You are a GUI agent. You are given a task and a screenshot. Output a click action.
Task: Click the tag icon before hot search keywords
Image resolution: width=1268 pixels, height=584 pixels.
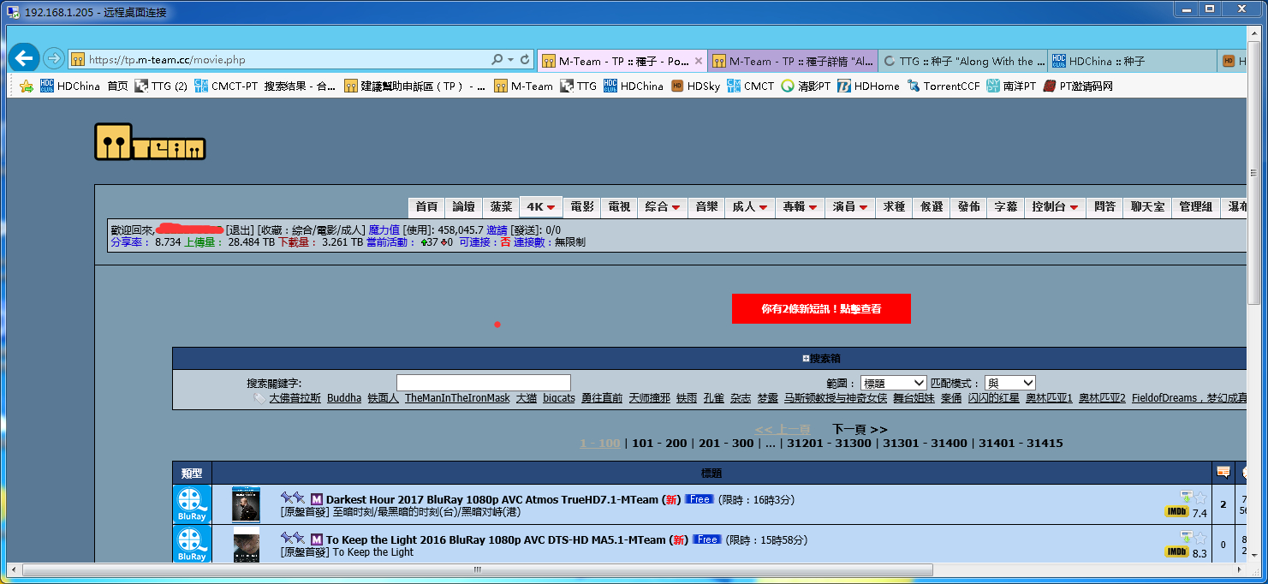coord(259,398)
